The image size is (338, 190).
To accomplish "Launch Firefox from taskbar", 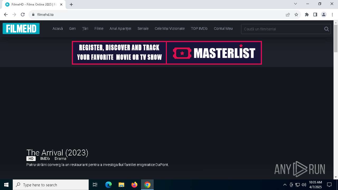I will (x=134, y=185).
